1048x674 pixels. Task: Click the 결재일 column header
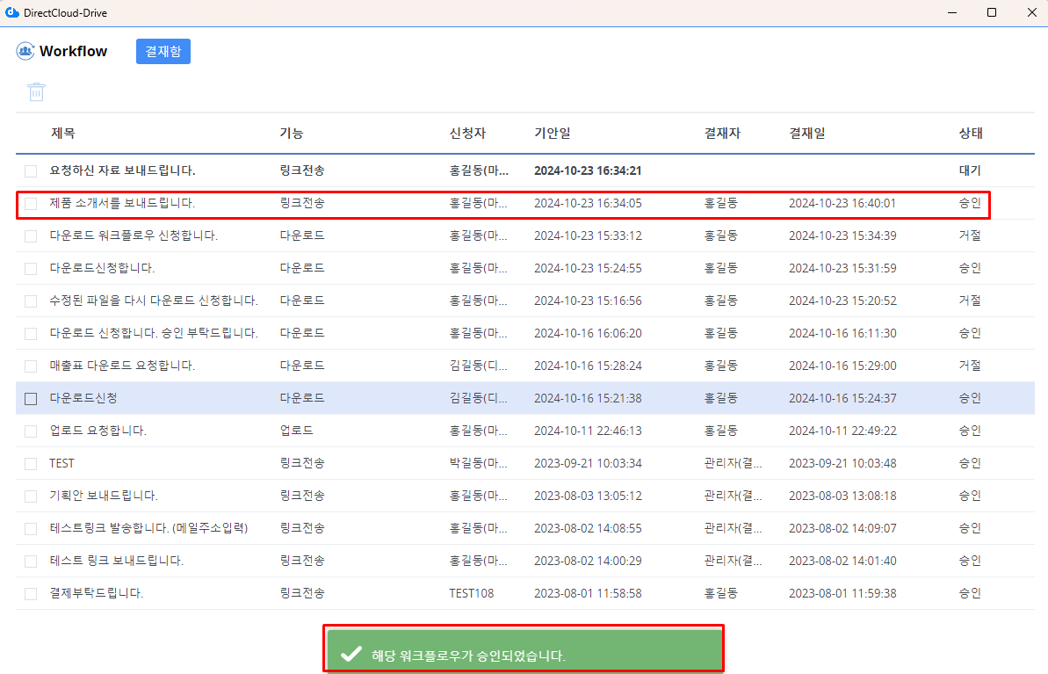click(x=806, y=134)
